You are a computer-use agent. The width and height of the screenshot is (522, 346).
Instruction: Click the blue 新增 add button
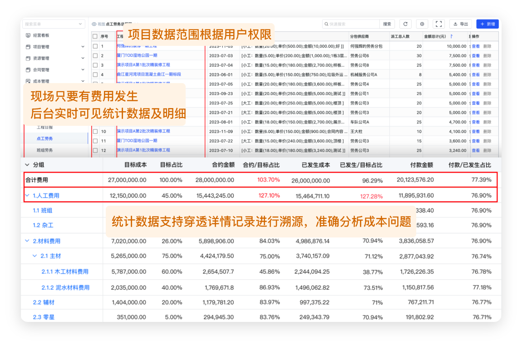coord(488,24)
